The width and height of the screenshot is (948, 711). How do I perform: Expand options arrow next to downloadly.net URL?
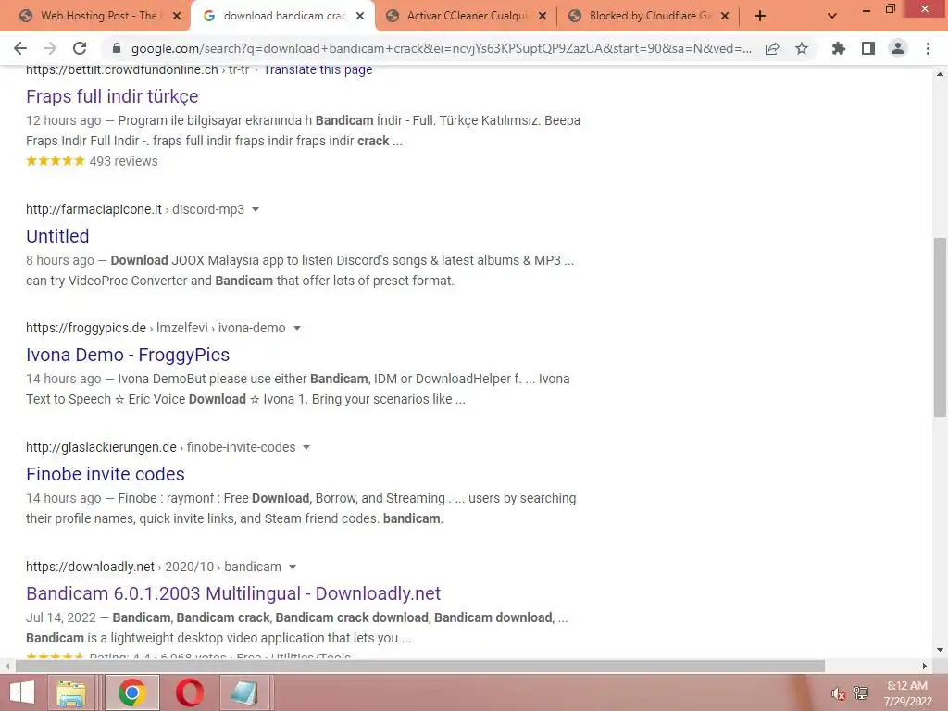click(293, 567)
